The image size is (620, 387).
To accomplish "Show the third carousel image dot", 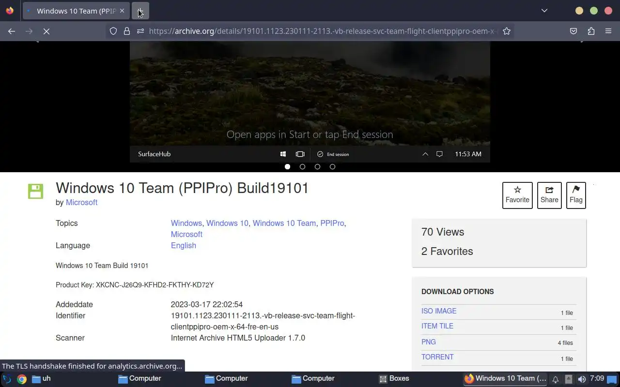I will pyautogui.click(x=317, y=166).
